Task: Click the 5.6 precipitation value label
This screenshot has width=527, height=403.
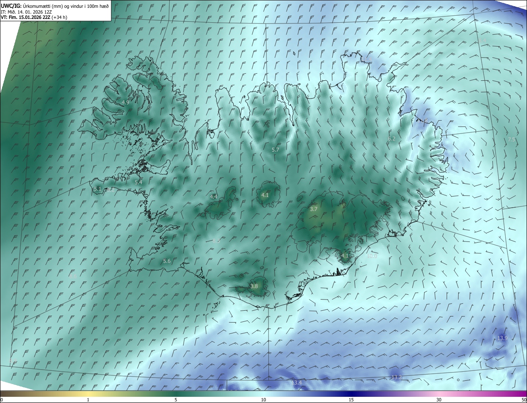Action: (x=167, y=261)
